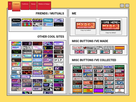Open the sunflower site button
The image size is (136, 102).
[x=48, y=81]
